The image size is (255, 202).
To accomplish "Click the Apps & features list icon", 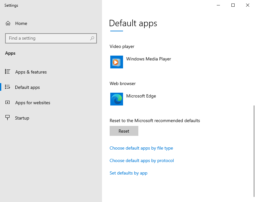I will click(x=7, y=72).
